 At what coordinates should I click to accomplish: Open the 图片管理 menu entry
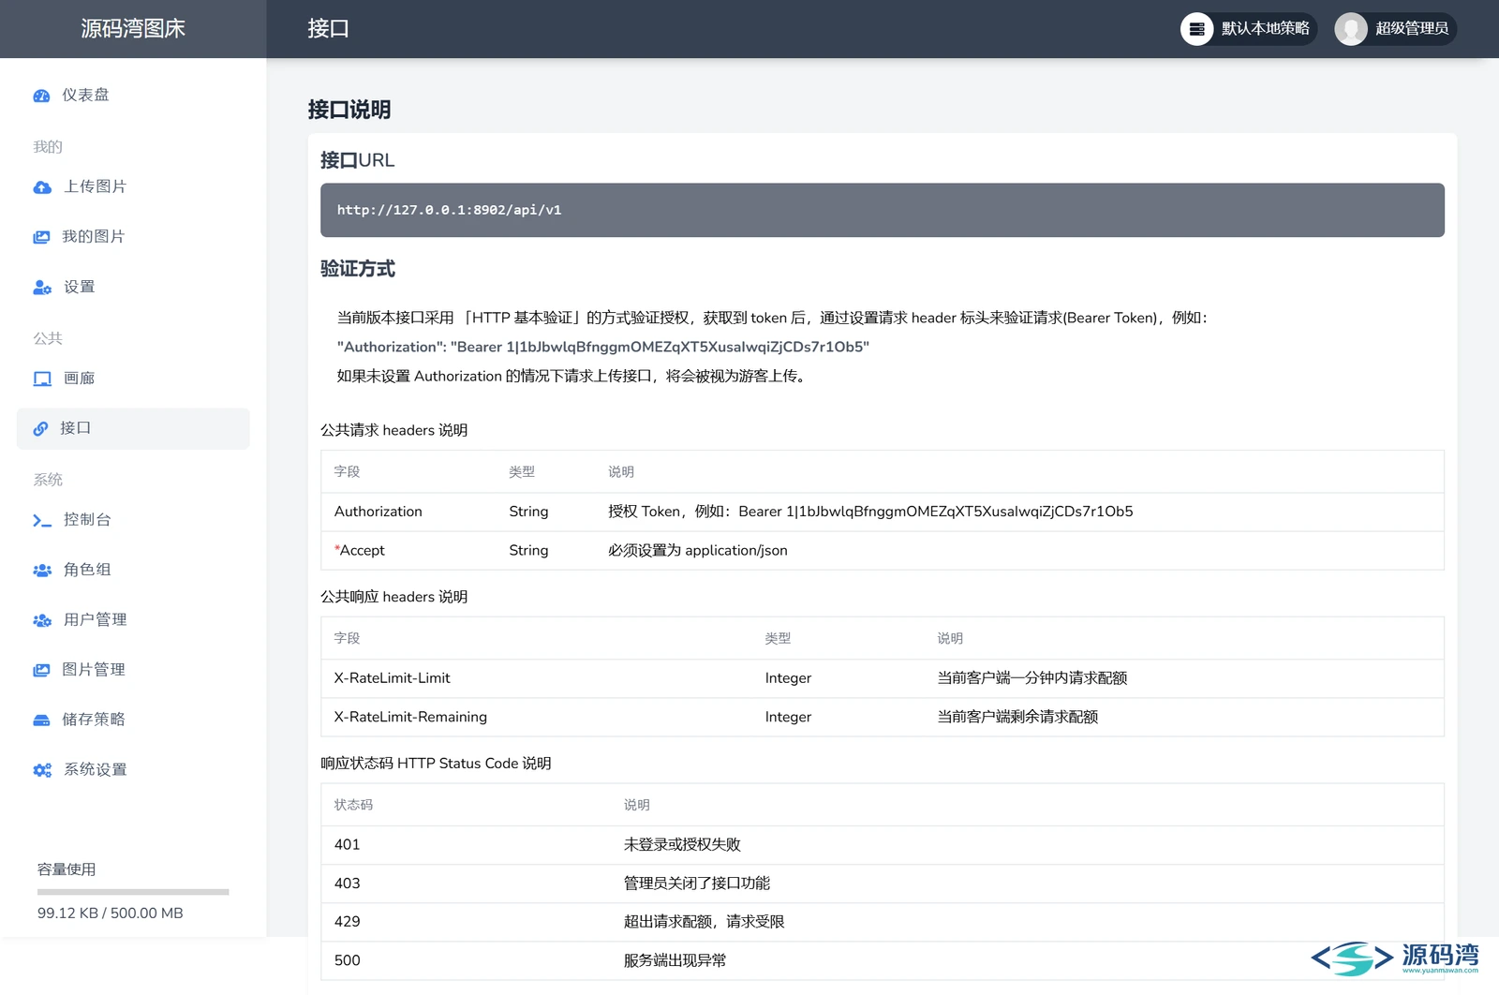click(x=133, y=670)
